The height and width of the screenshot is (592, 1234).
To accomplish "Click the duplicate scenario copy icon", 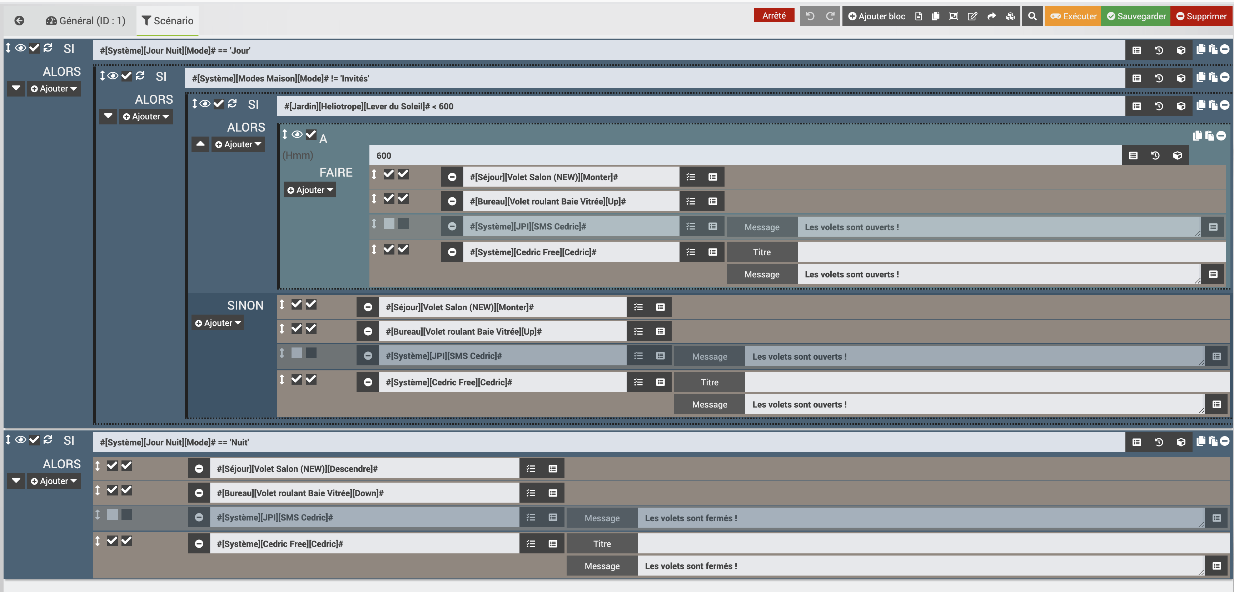I will [936, 16].
